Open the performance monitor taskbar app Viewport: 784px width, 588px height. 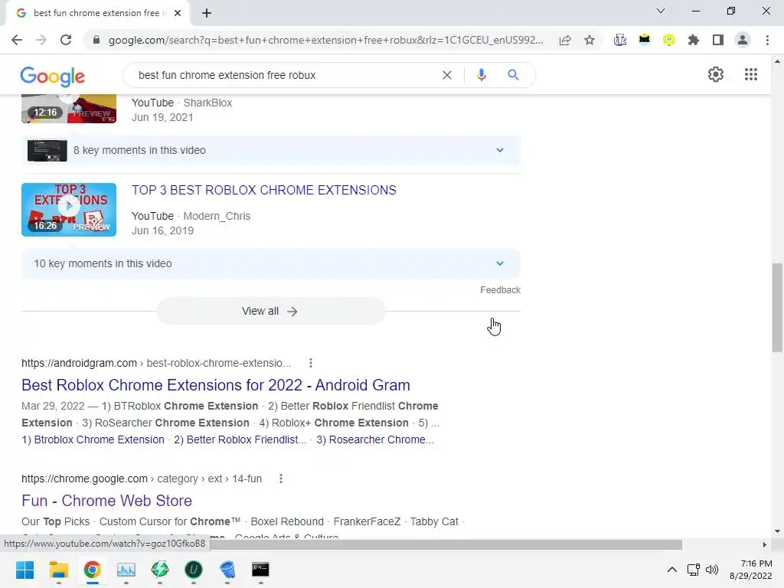coord(126,570)
